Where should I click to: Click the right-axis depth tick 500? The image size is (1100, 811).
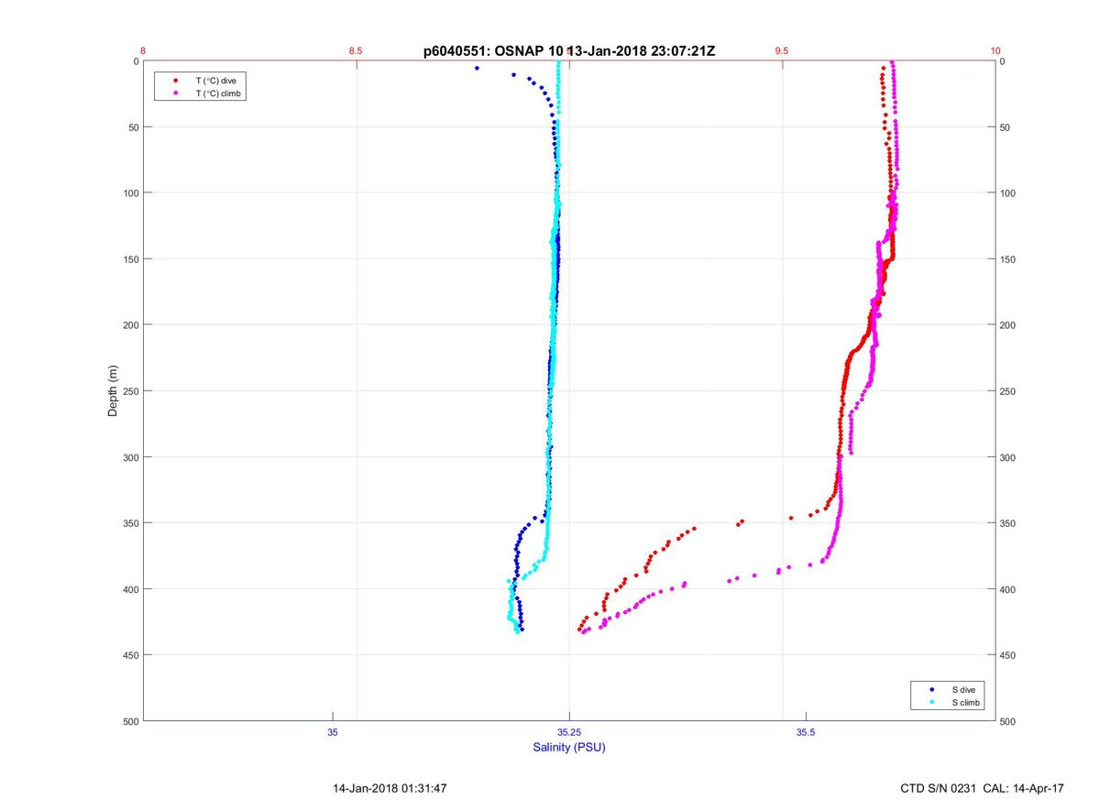coord(1008,721)
